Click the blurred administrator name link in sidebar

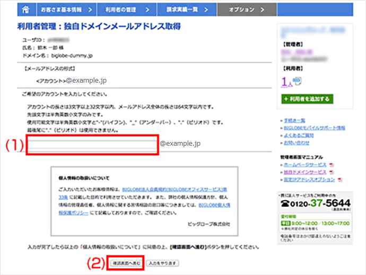point(297,52)
